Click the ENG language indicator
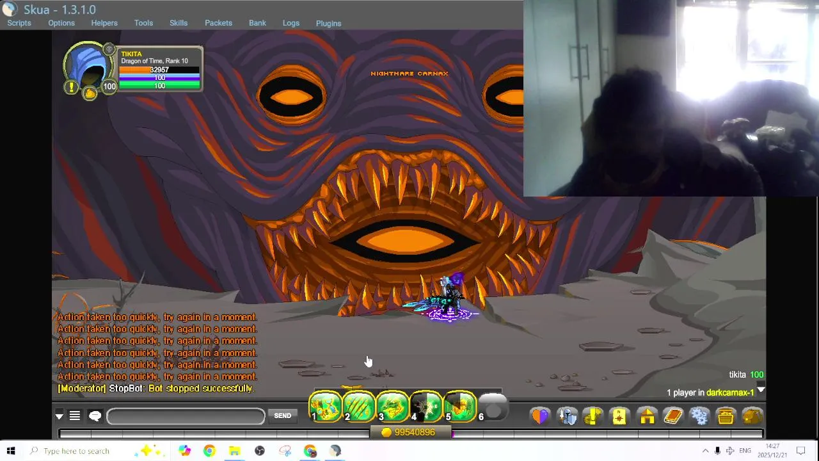819x461 pixels. point(745,451)
